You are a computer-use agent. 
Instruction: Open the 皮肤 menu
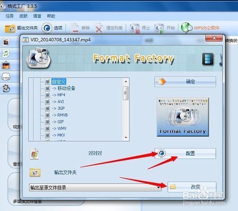pos(23,16)
